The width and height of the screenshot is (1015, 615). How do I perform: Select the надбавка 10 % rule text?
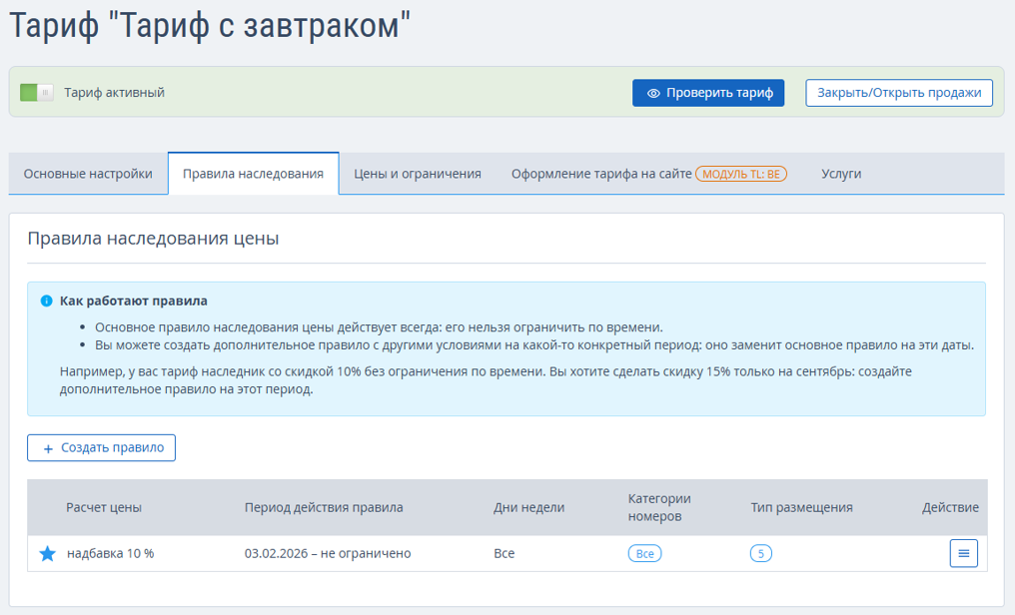coord(111,553)
